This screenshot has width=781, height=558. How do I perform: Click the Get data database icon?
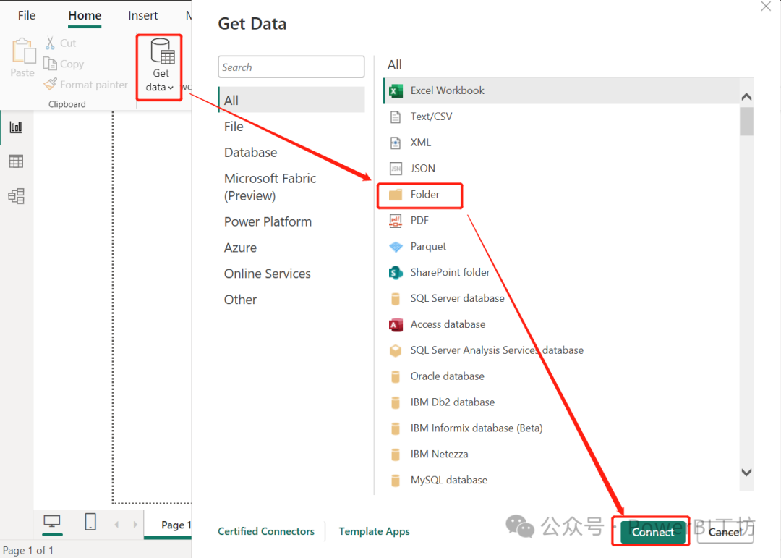tap(163, 52)
